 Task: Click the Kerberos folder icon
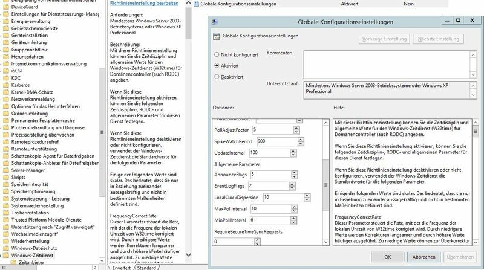pos(5,85)
